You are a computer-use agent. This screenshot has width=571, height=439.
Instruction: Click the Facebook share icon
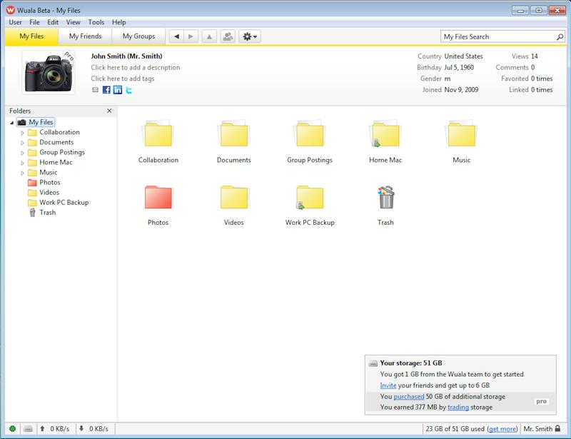[106, 90]
